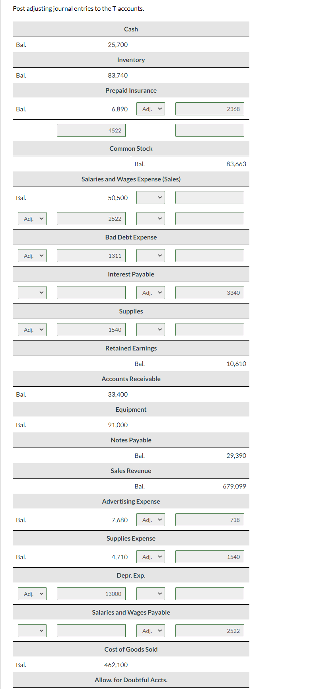Click Equipment balance 91,000
The height and width of the screenshot is (689, 311).
(x=118, y=425)
